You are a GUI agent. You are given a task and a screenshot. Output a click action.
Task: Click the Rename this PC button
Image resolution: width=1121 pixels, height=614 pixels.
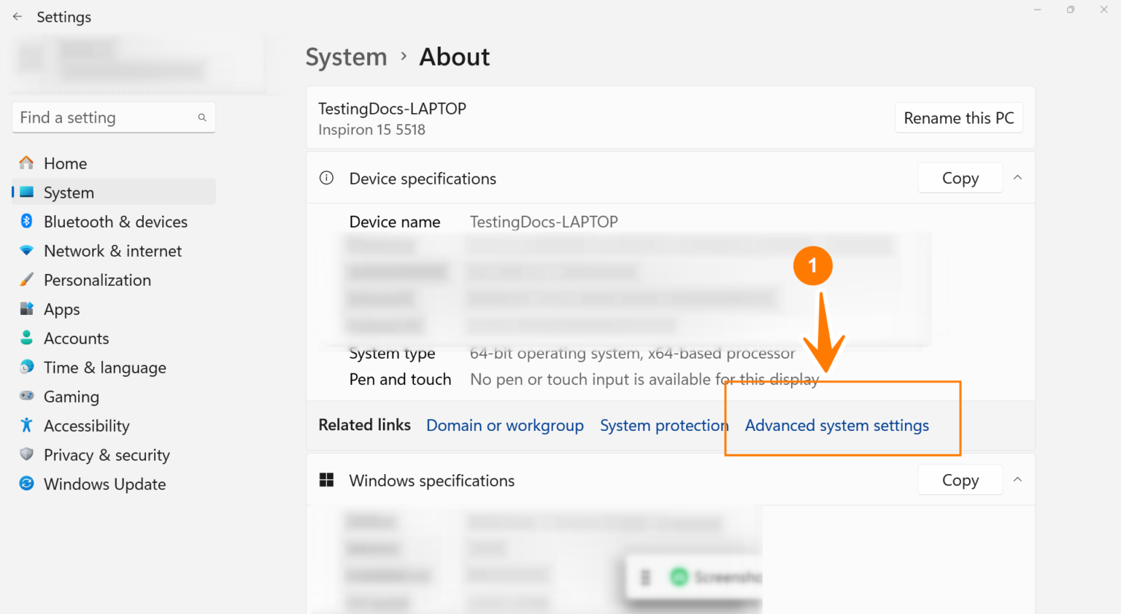click(x=958, y=118)
